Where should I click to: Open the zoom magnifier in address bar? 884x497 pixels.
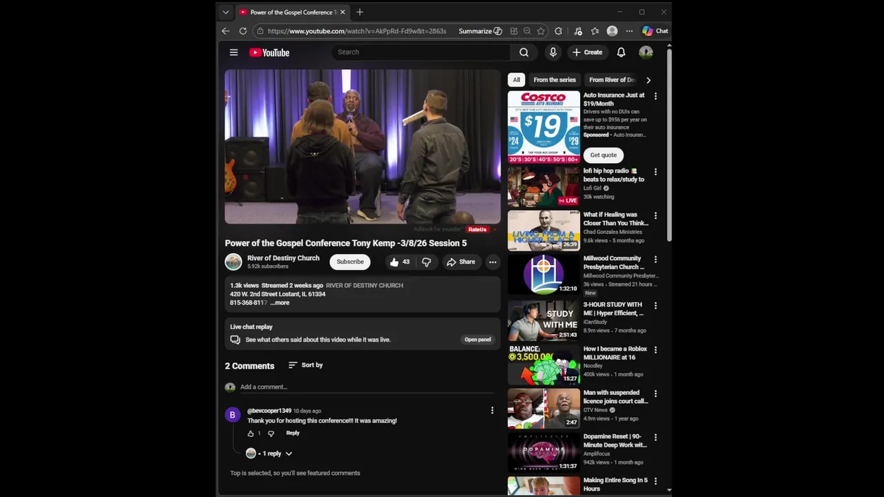coord(527,31)
